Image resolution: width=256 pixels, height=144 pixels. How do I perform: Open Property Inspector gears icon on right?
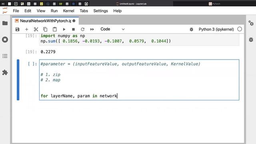251,23
